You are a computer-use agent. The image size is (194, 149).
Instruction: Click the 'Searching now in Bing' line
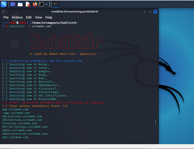pyautogui.click(x=25, y=75)
